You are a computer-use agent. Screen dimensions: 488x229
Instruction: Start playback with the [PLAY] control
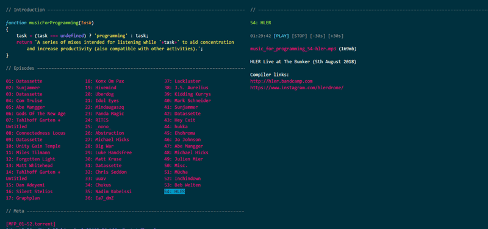pos(281,36)
